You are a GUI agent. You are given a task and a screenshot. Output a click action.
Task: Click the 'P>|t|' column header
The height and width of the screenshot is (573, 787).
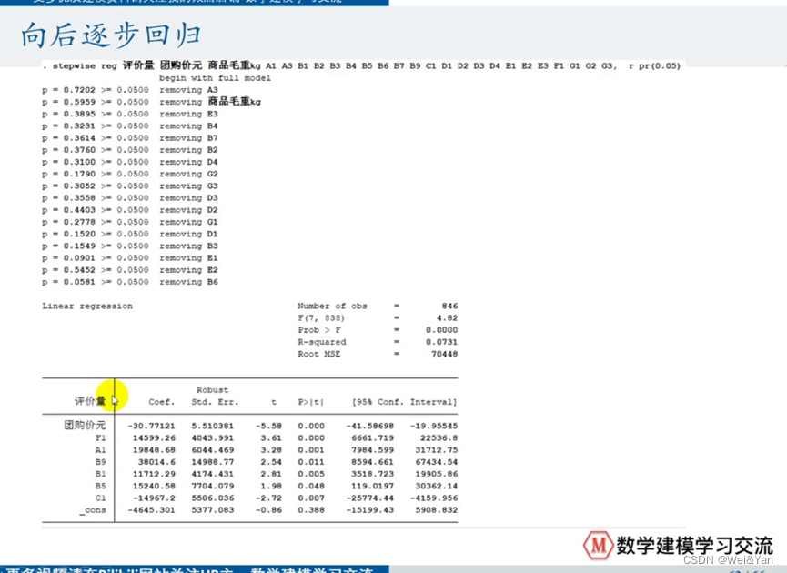tap(311, 402)
